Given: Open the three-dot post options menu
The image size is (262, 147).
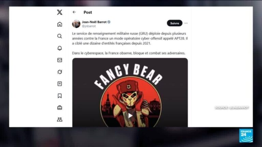Looking at the screenshot, I should (x=186, y=23).
